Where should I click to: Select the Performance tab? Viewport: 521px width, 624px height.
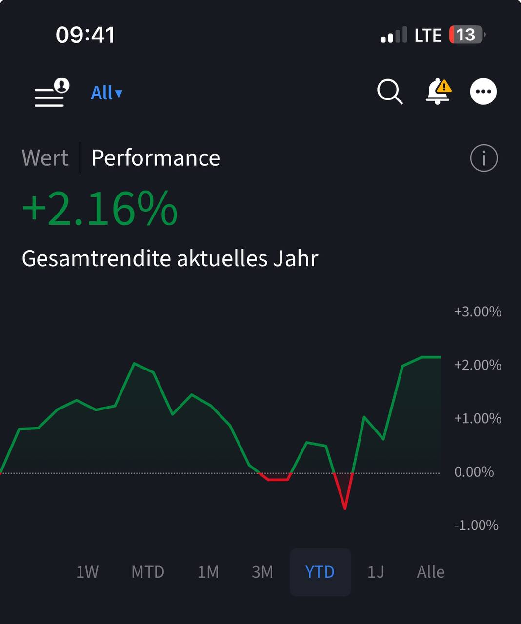coord(156,158)
